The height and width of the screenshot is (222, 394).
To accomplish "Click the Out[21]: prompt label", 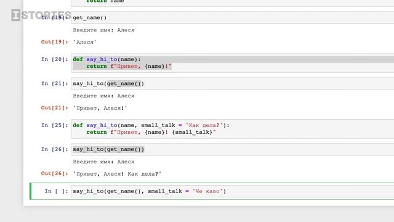I will click(55, 108).
